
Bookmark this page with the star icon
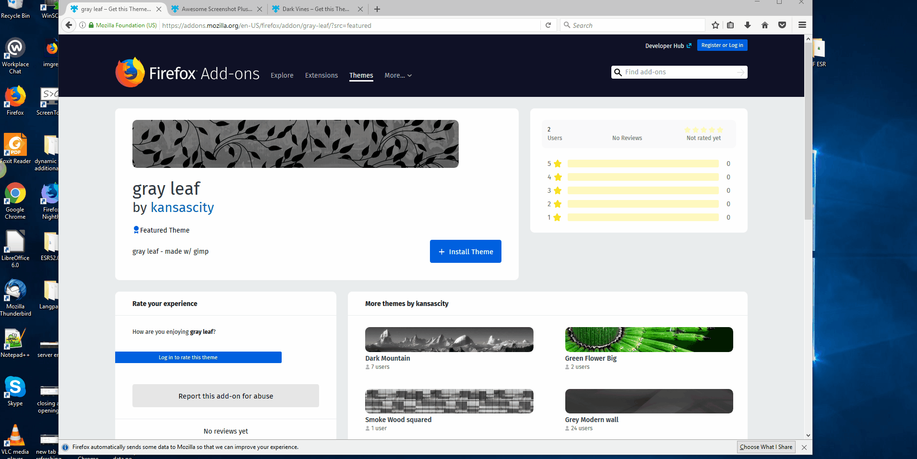tap(715, 25)
